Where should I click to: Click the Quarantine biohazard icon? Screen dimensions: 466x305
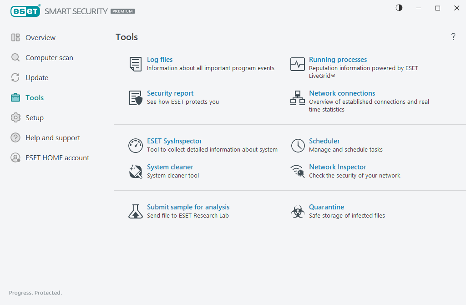pyautogui.click(x=298, y=211)
